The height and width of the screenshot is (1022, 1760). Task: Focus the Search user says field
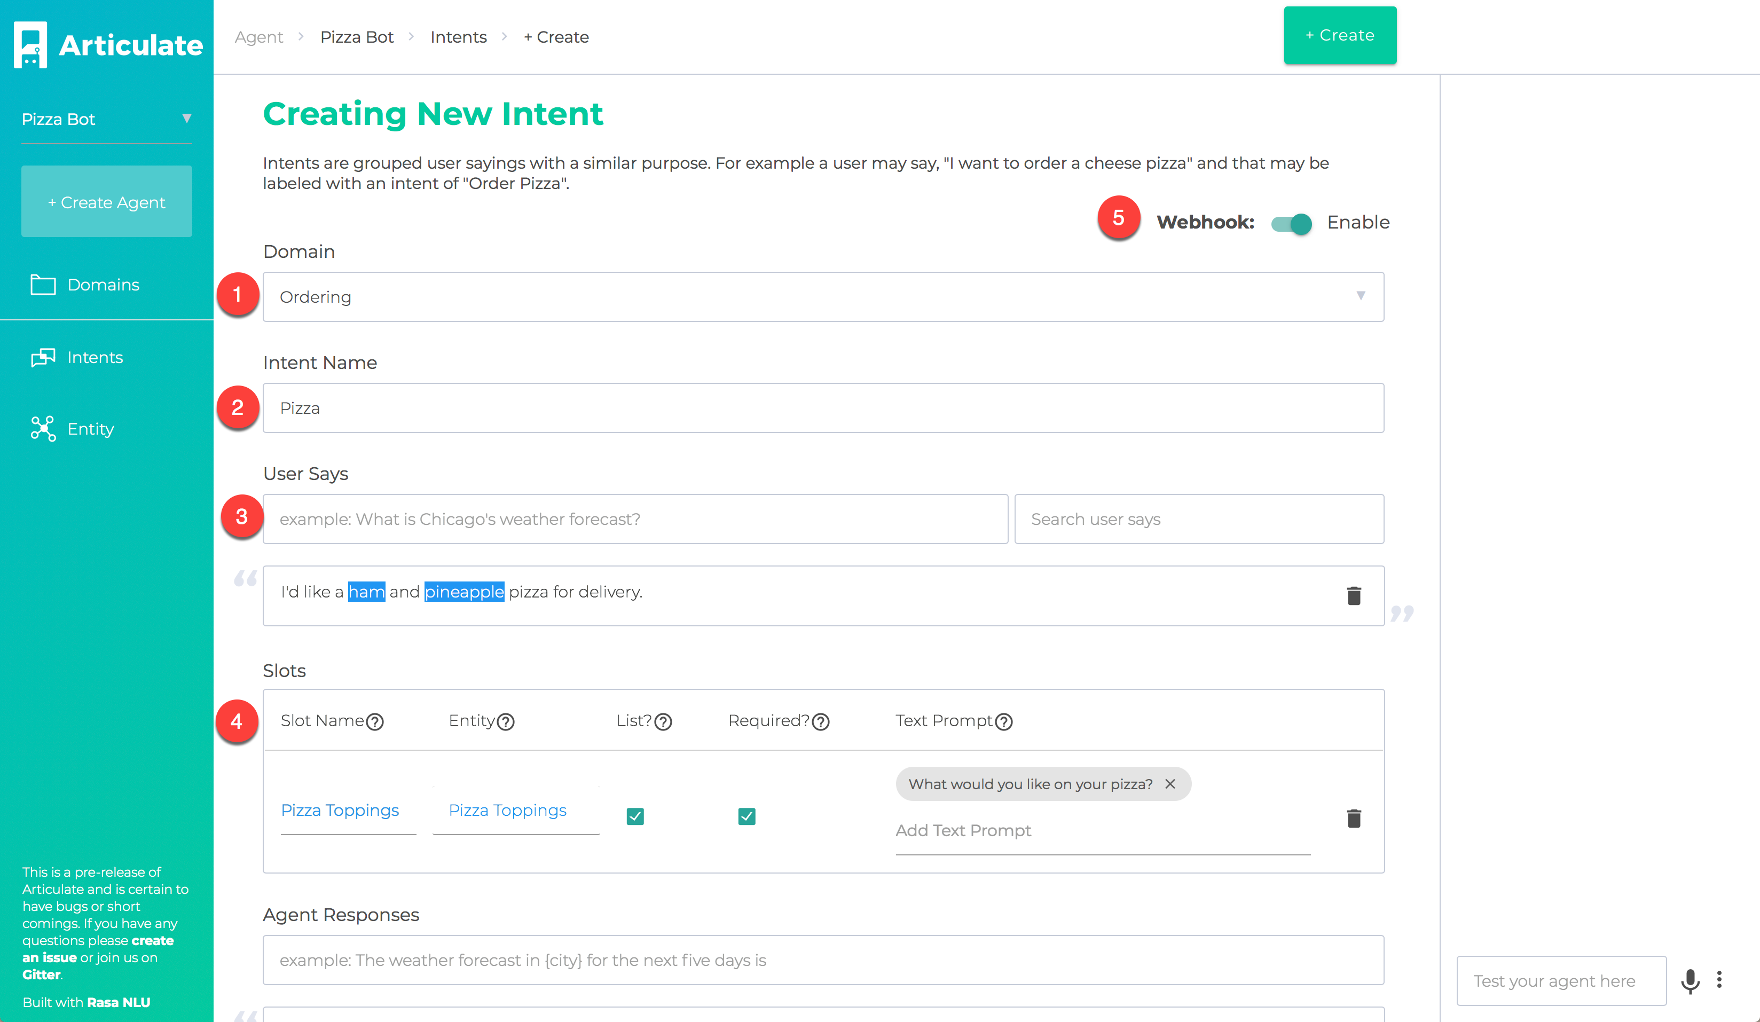pos(1199,519)
